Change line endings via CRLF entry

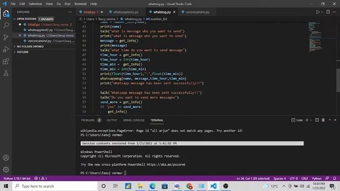(x=304, y=178)
